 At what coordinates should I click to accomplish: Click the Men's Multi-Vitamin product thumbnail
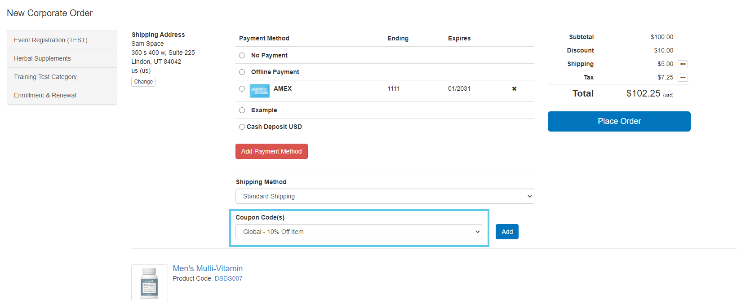click(150, 283)
